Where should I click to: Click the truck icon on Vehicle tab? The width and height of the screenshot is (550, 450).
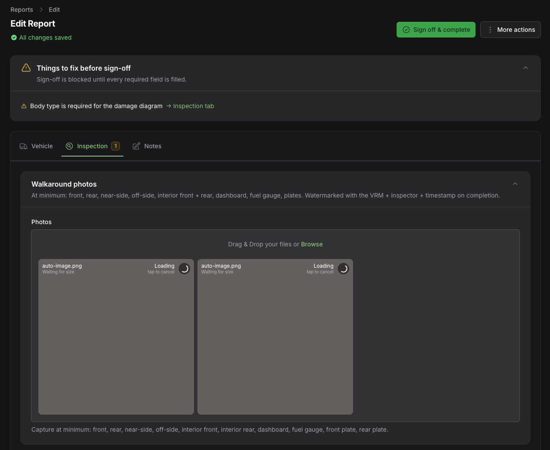click(x=24, y=147)
